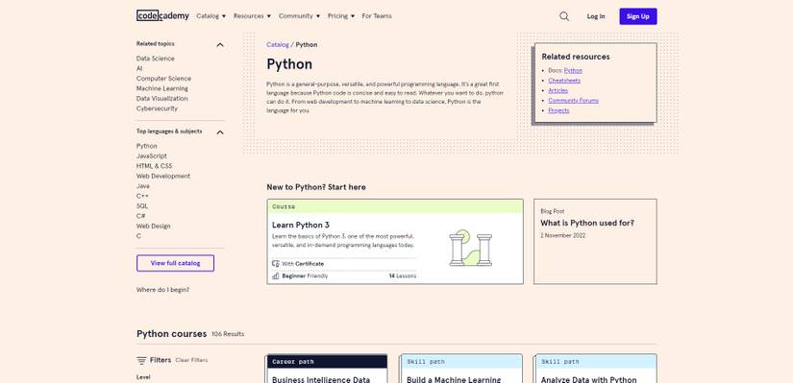Screen dimensions: 793x383
Task: Click View full catalog button
Action: 175,263
